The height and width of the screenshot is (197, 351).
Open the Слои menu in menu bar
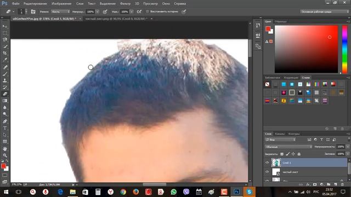[80, 4]
